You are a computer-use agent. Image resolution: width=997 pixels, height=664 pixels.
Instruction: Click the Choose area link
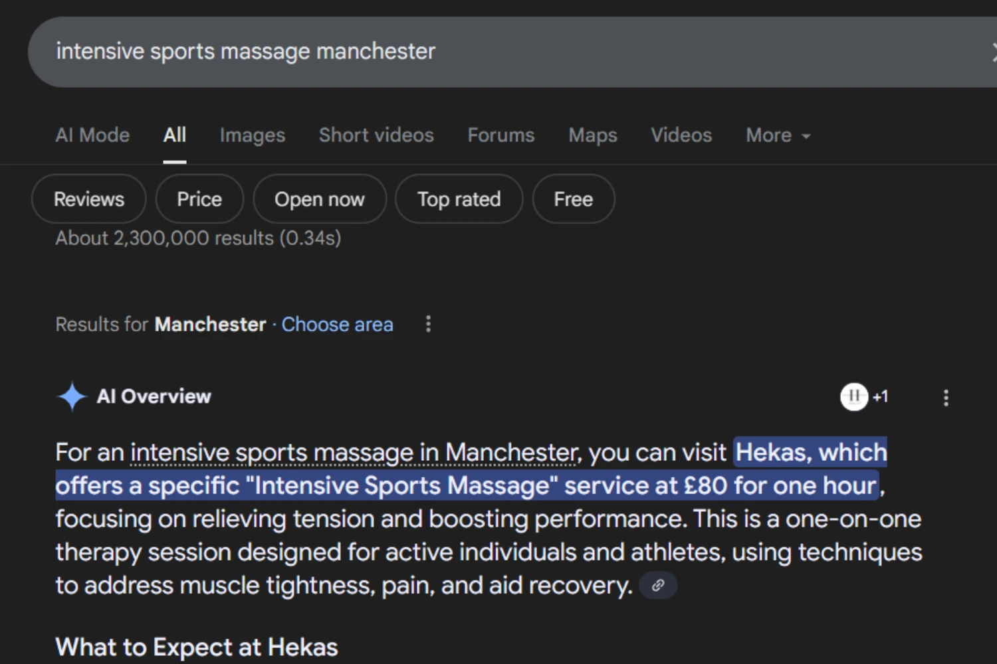[337, 325]
